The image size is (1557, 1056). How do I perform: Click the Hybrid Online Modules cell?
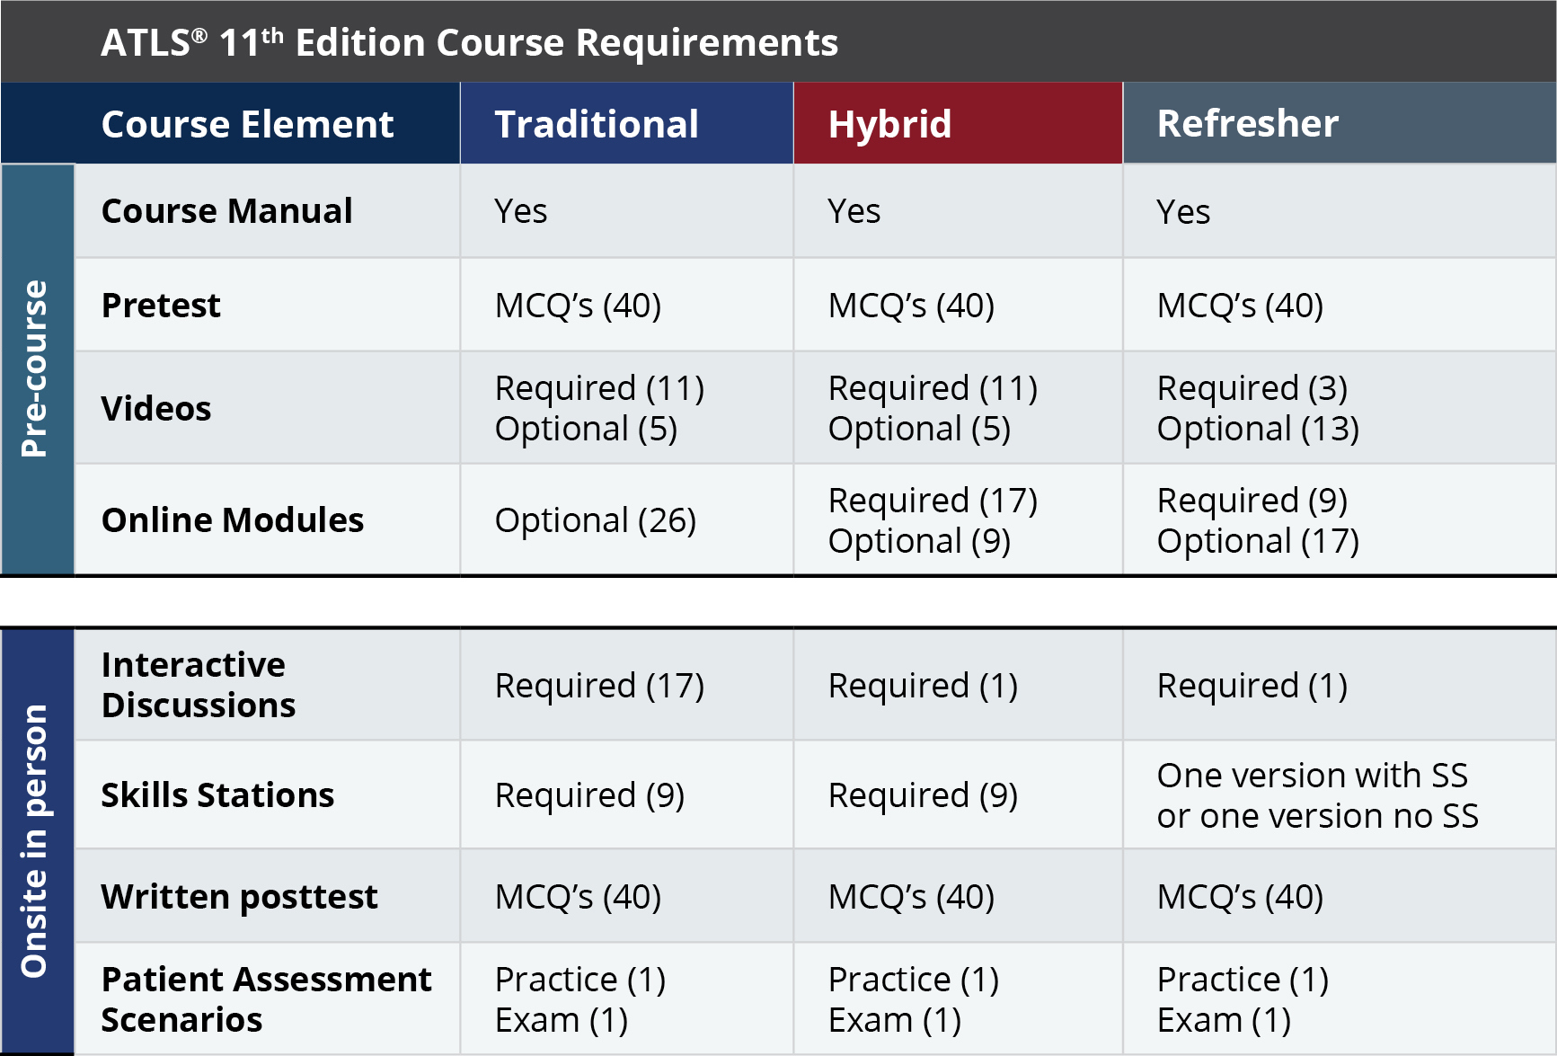pos(933,520)
